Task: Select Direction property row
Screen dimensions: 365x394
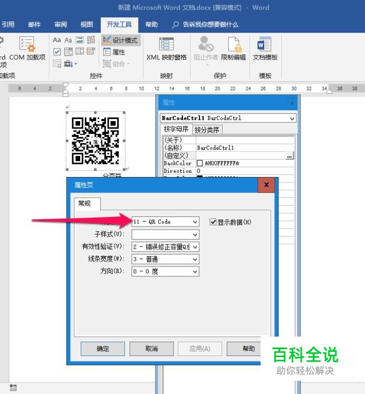Action: pos(229,171)
